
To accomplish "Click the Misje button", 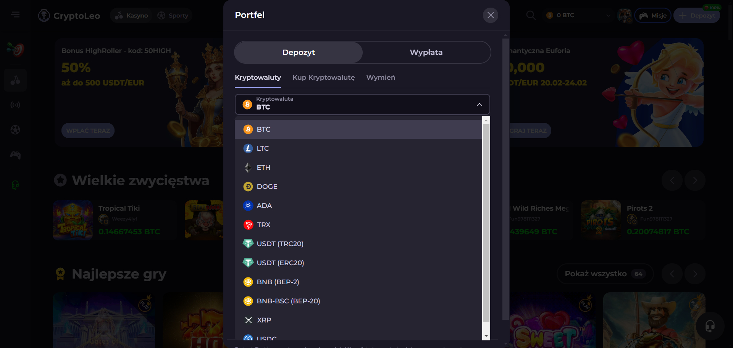I will 653,16.
